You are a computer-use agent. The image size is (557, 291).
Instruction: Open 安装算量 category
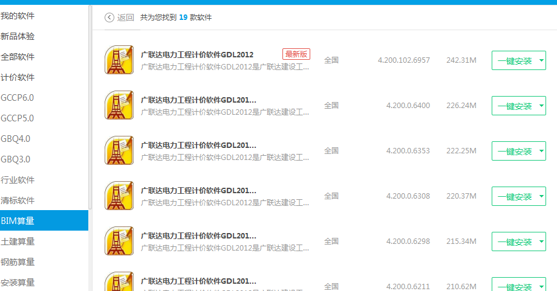[18, 283]
